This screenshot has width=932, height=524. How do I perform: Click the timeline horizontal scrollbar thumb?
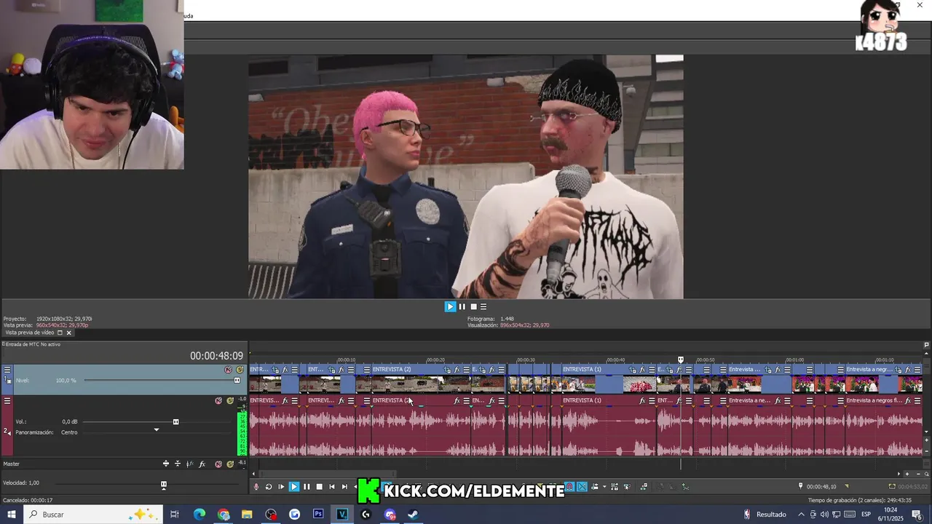click(x=328, y=474)
